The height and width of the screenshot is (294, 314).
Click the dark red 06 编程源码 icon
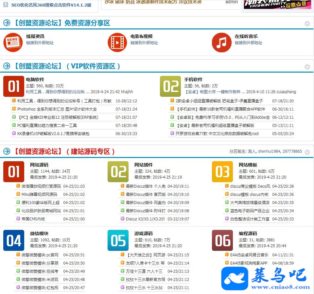[222, 240]
